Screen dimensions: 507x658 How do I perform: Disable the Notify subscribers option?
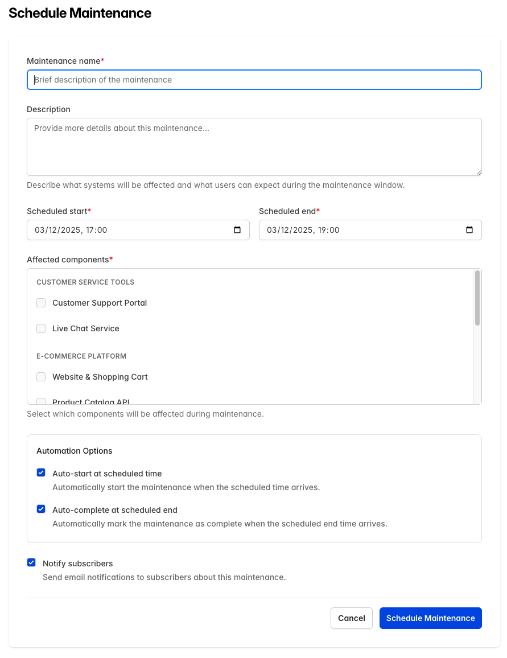coord(31,562)
